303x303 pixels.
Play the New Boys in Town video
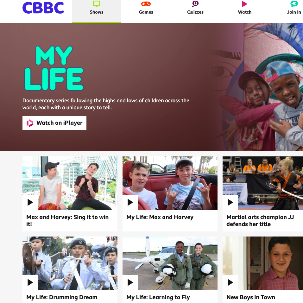click(x=230, y=282)
